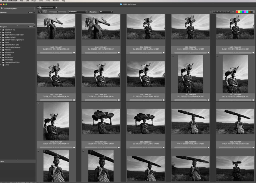
Task: Click the Downloads folder icon in Navigator
Action: pyautogui.click(x=3, y=60)
